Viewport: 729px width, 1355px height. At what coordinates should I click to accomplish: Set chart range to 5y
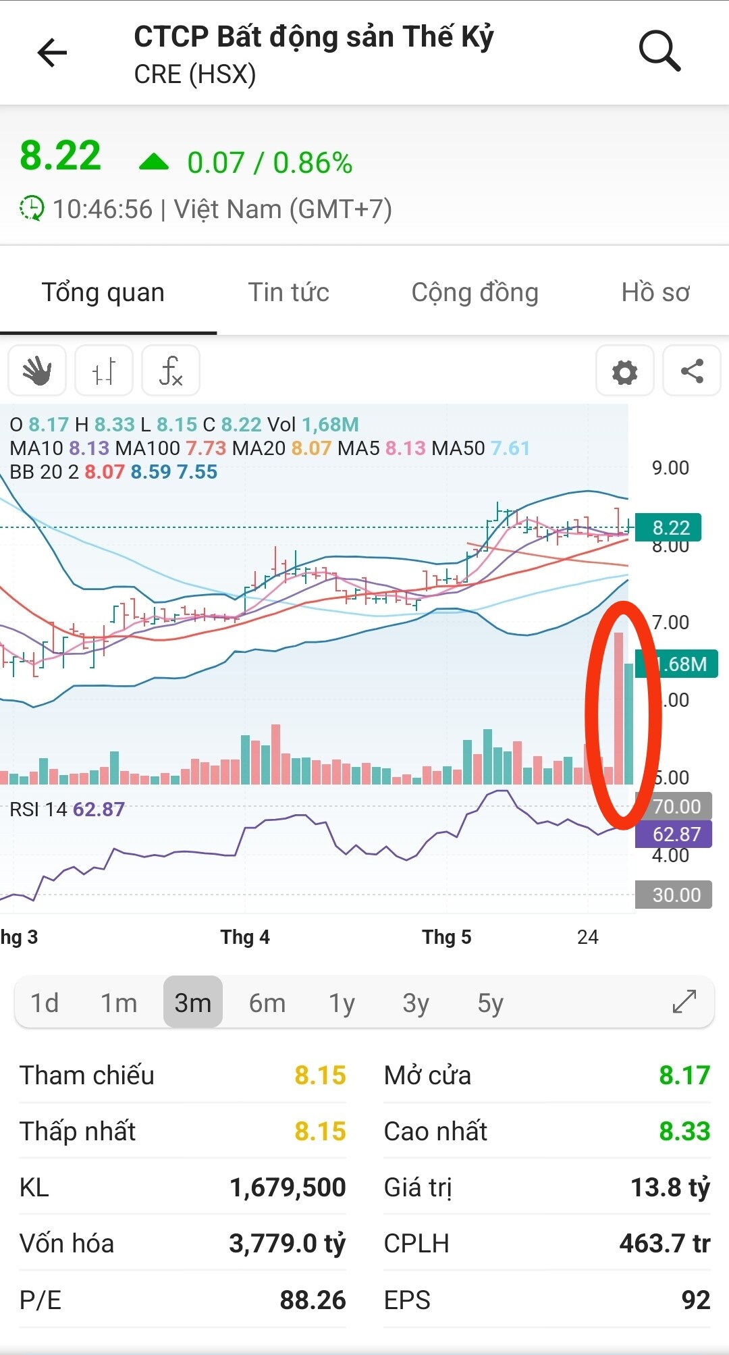(x=490, y=1003)
